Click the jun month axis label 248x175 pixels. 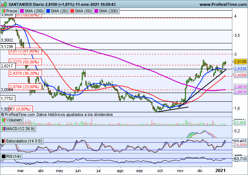point(78,171)
